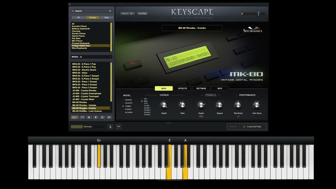This screenshot has height=189, width=336.
Task: Click the TAP tempo button
Action: tap(119, 127)
